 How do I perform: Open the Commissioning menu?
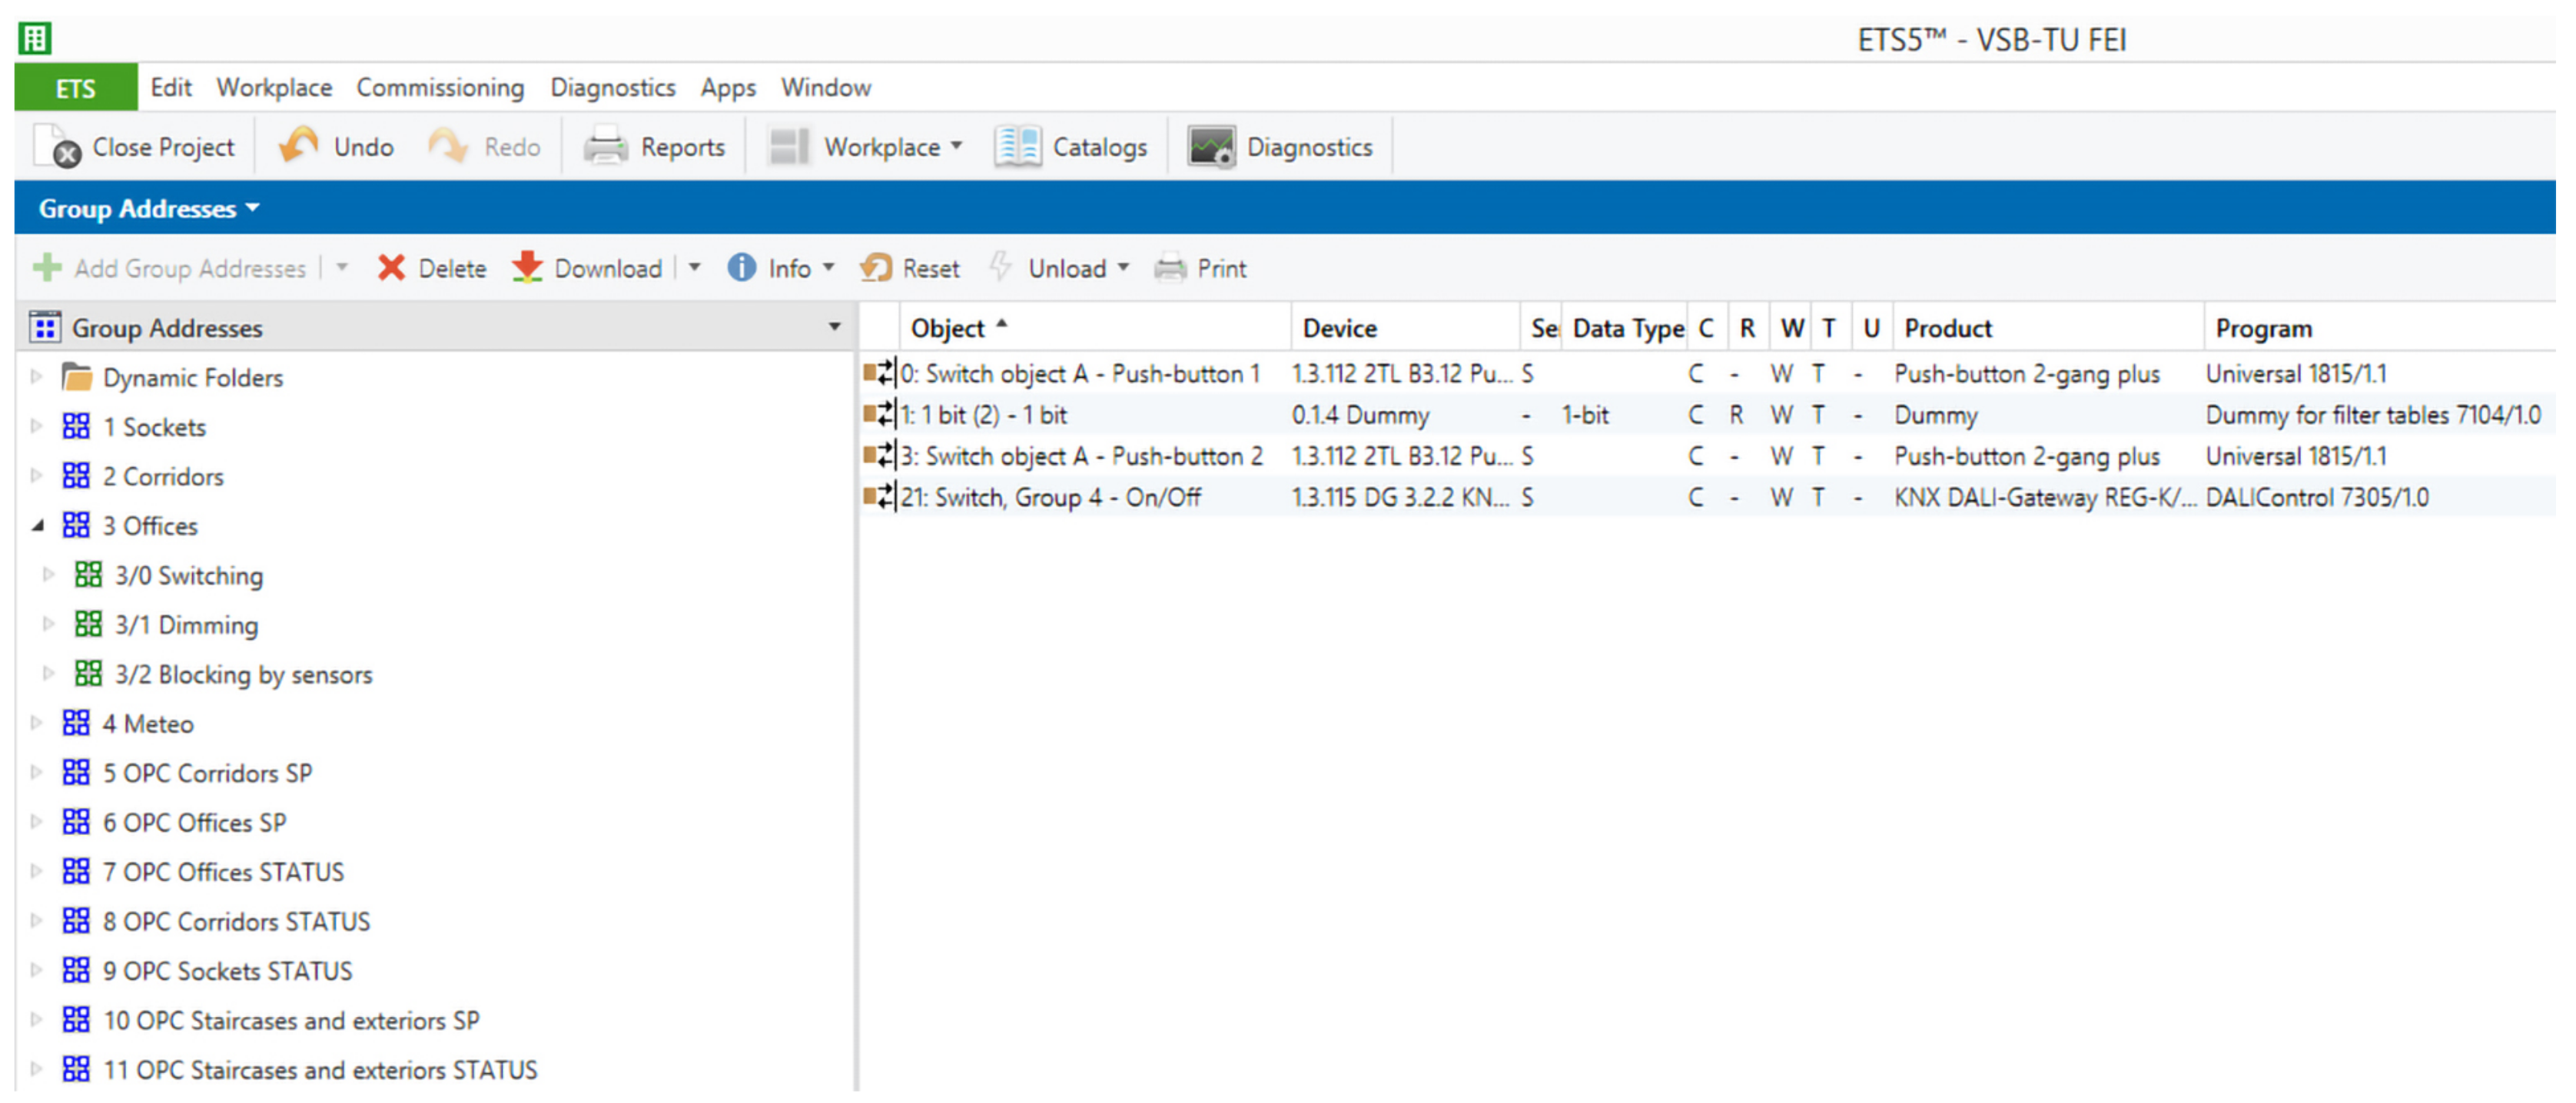[440, 88]
